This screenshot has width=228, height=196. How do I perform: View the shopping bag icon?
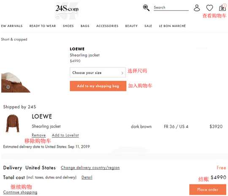(223, 7)
